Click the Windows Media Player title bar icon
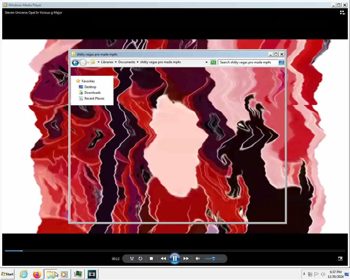Screen dimensions: 350x280 click(x=5, y=5)
